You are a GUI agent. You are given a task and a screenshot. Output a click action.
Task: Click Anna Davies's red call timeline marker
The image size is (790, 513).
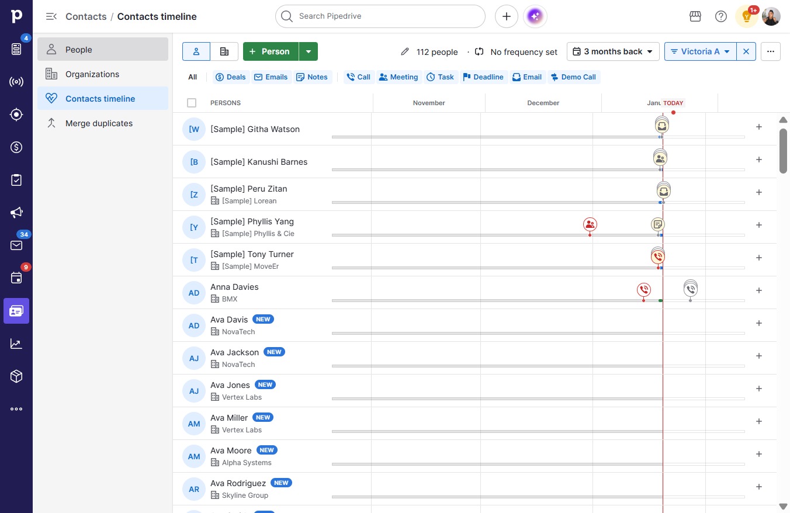(644, 289)
